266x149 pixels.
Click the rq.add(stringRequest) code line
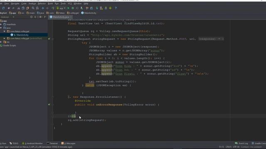pos(87,120)
